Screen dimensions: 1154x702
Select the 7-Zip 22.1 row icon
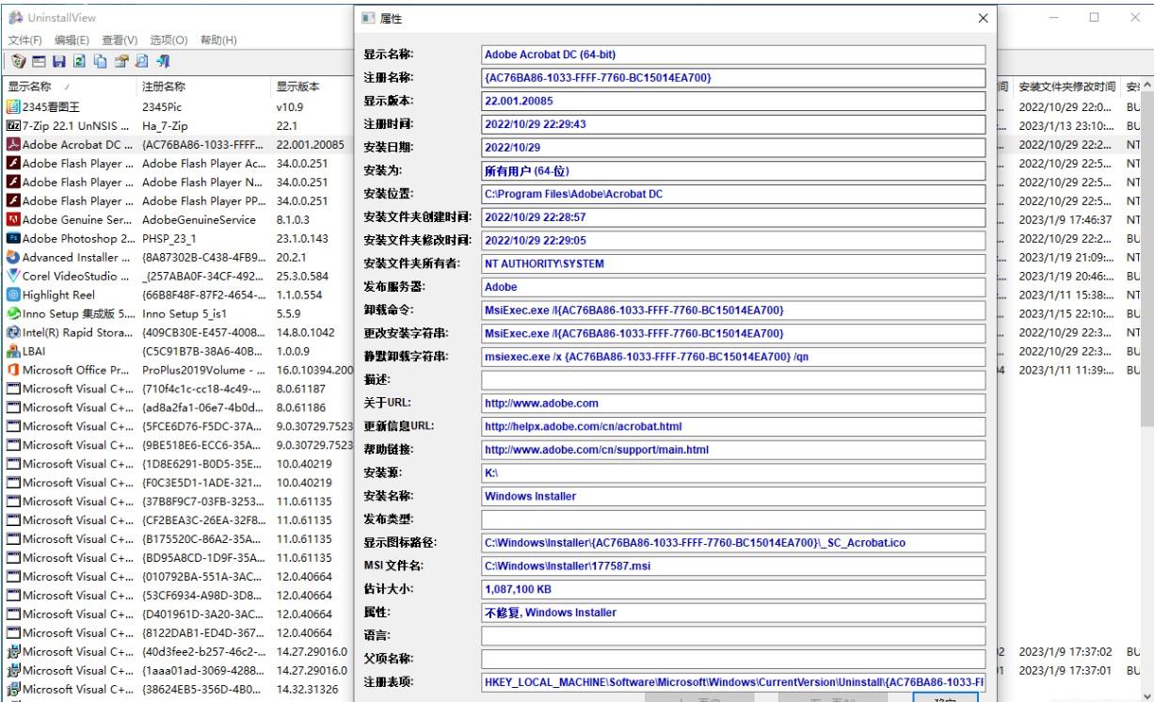point(13,125)
